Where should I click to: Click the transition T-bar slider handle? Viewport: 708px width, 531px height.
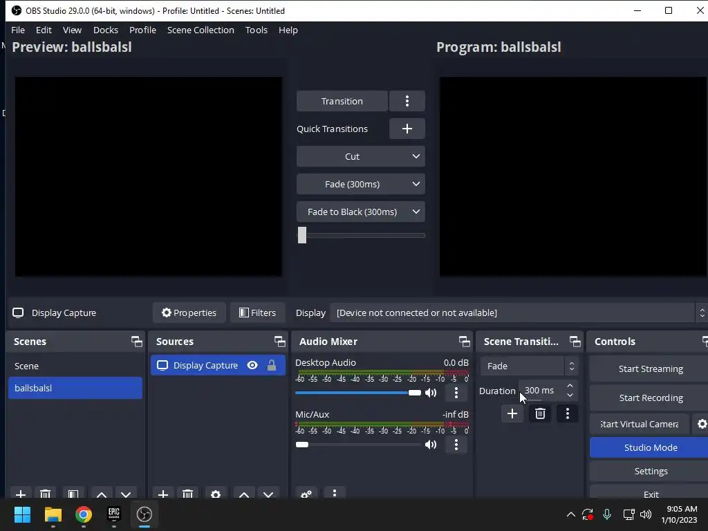302,235
